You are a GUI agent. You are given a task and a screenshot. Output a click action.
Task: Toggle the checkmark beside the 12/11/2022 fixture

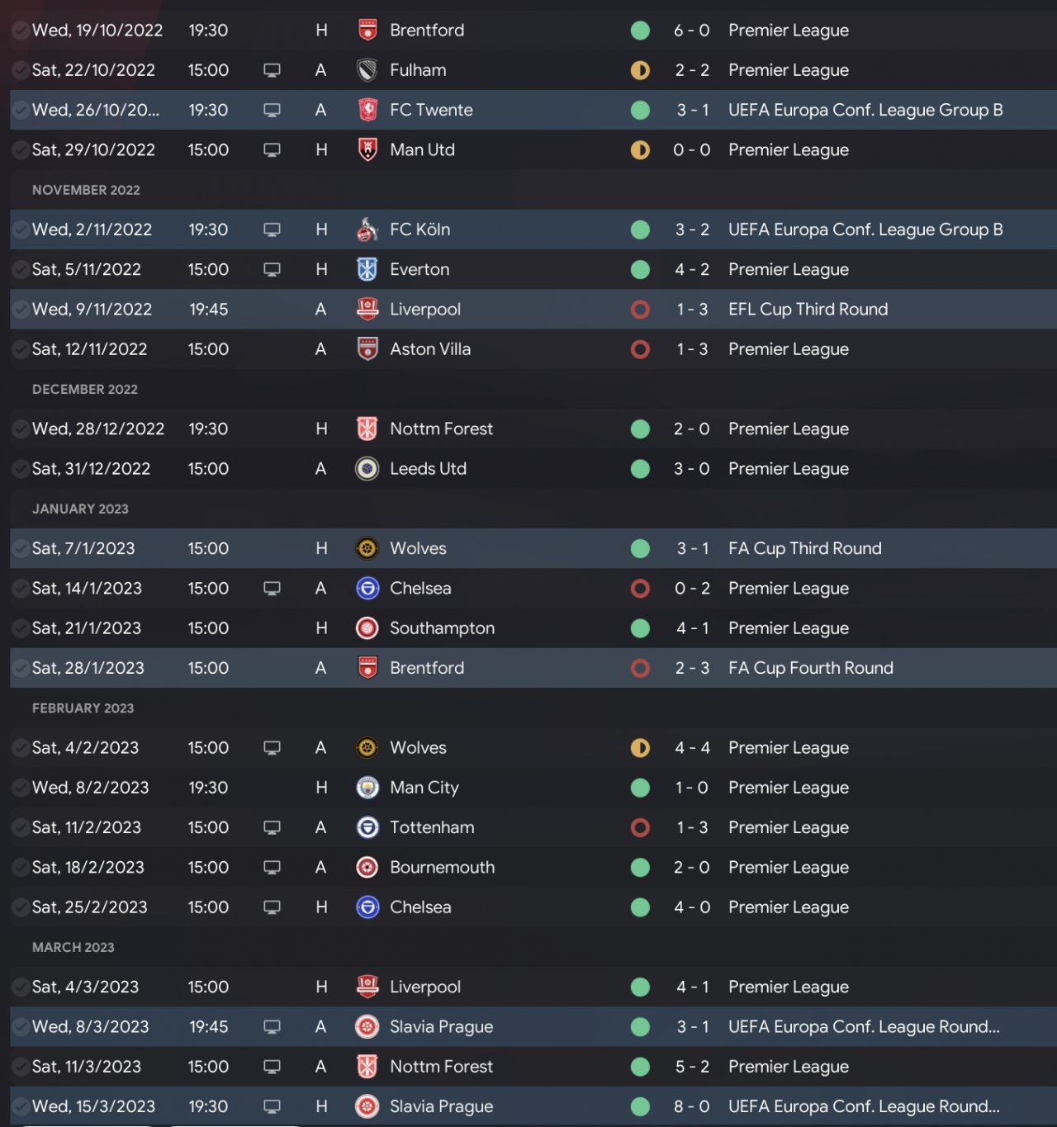pos(21,349)
